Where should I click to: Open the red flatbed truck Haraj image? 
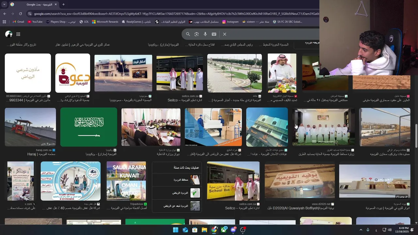pos(30,127)
